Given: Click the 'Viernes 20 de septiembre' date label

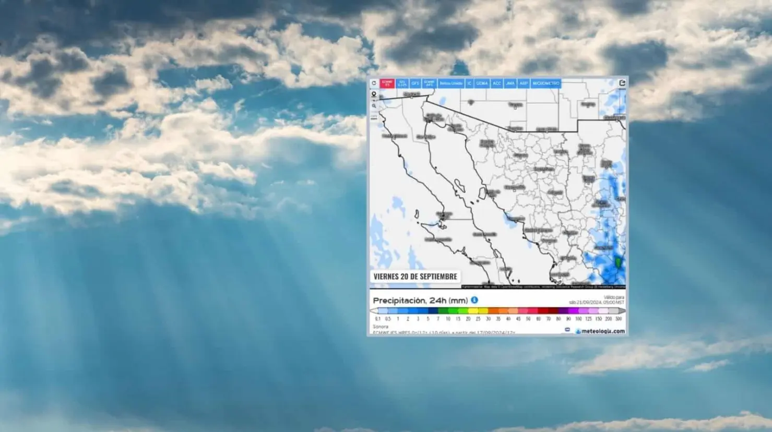Looking at the screenshot, I should pyautogui.click(x=415, y=277).
